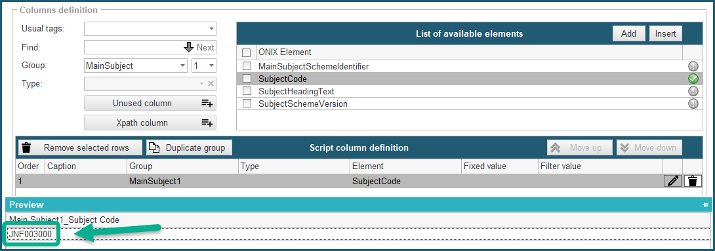Check the MainSubjectSchemeIdentifier checkbox
Viewport: 715px width, 251px height.
point(247,66)
